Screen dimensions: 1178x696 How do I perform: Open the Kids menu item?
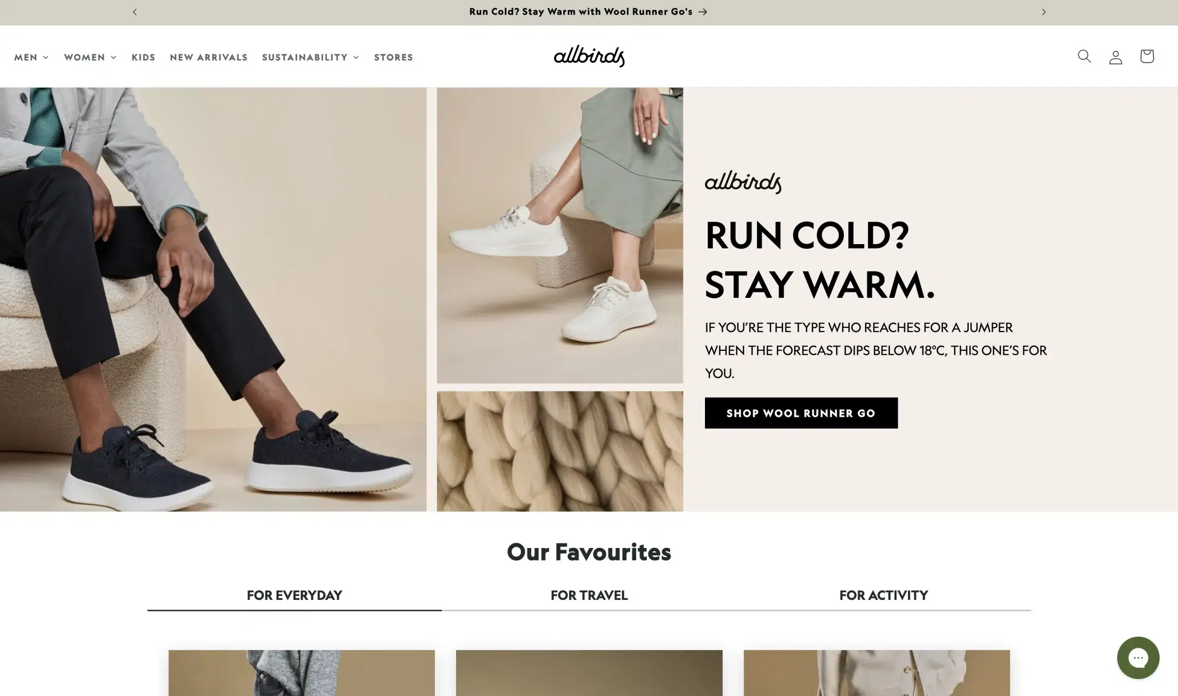click(143, 57)
